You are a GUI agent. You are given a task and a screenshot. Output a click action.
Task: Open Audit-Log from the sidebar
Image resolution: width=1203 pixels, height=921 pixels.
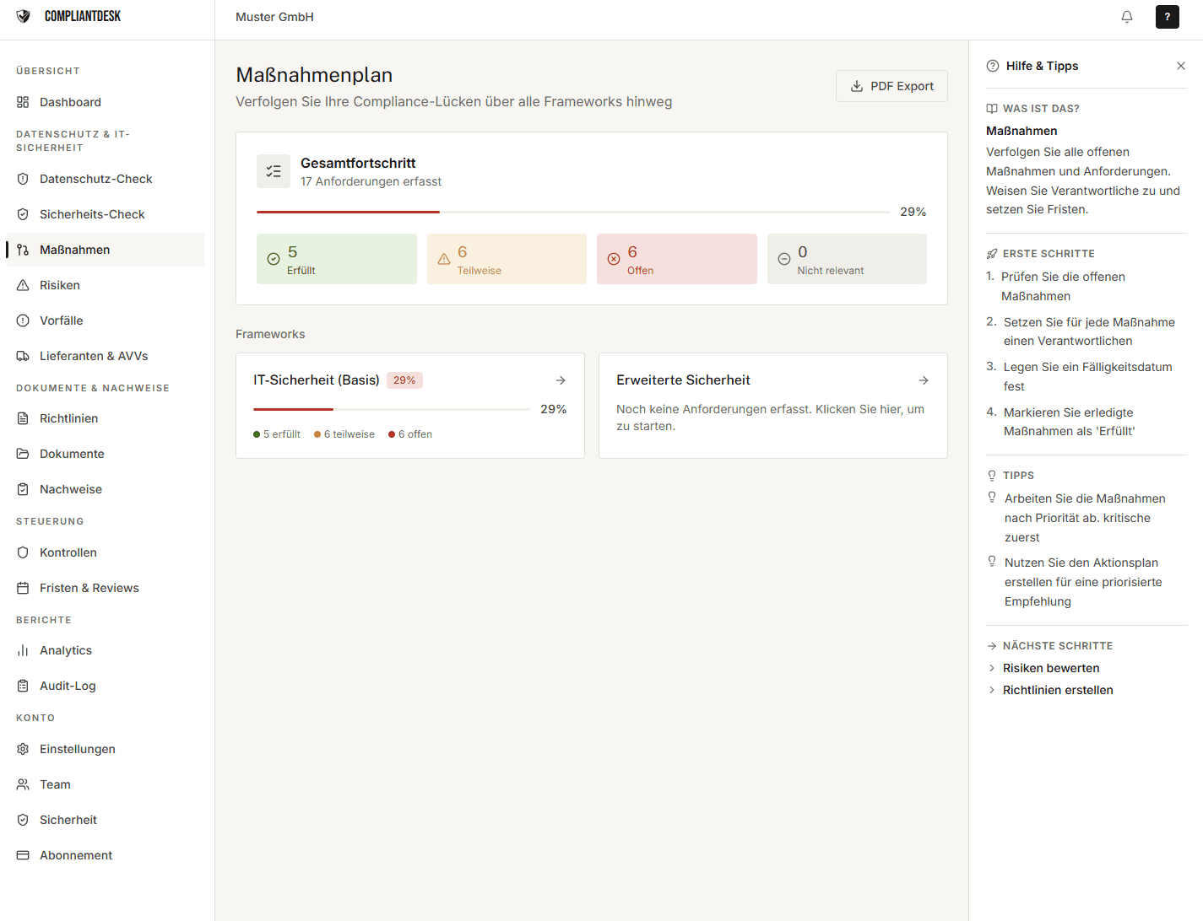coord(68,686)
